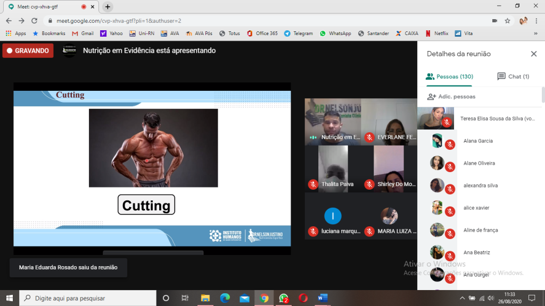The height and width of the screenshot is (306, 545).
Task: Select Alana Garcia in the people list
Action: tap(480, 141)
